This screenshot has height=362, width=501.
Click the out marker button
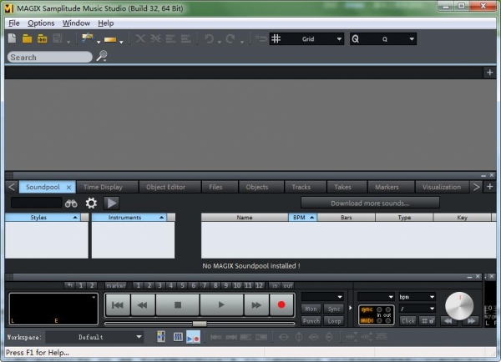pyautogui.click(x=287, y=285)
